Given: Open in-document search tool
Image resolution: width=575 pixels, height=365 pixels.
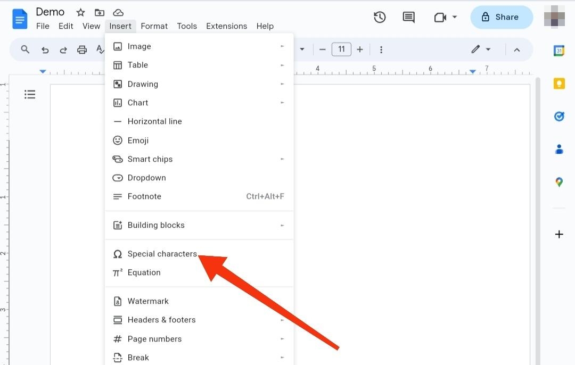Looking at the screenshot, I should tap(25, 49).
